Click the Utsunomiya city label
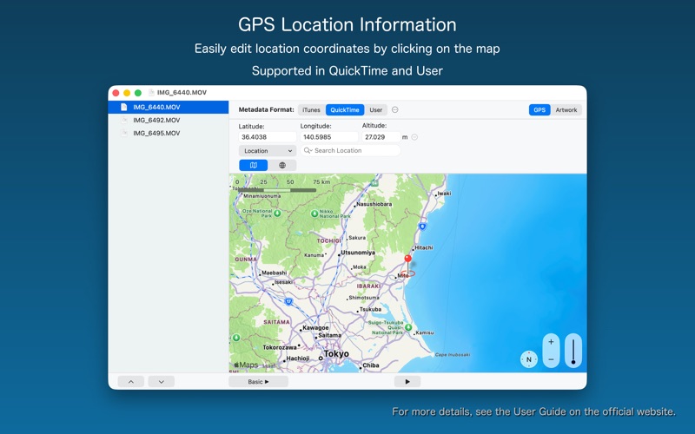695x434 pixels. click(x=358, y=253)
